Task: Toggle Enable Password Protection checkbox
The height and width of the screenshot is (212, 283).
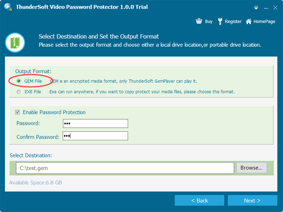Action: (18, 112)
